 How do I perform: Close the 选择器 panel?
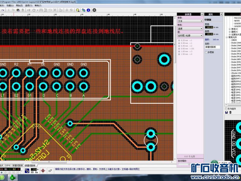pyautogui.click(x=202, y=14)
